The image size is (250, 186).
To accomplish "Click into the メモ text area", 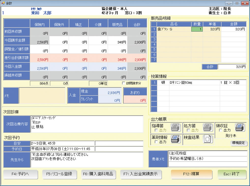I will pos(42,95).
